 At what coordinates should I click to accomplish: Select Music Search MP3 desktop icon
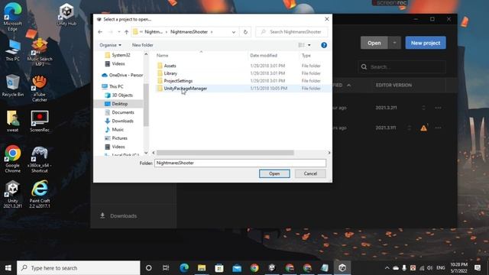click(40, 52)
